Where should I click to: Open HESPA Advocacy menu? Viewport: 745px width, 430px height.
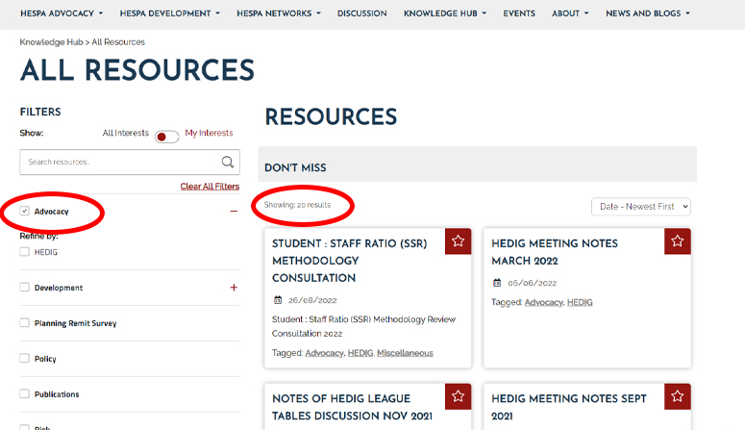[x=62, y=13]
